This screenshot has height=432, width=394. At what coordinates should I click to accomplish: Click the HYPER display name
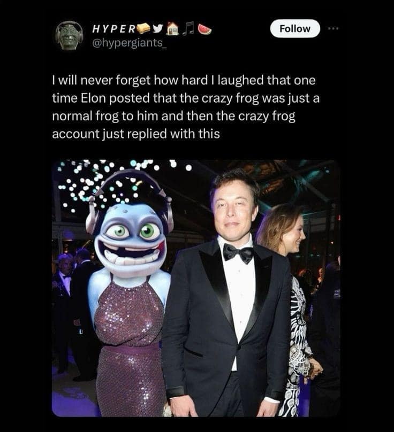113,29
